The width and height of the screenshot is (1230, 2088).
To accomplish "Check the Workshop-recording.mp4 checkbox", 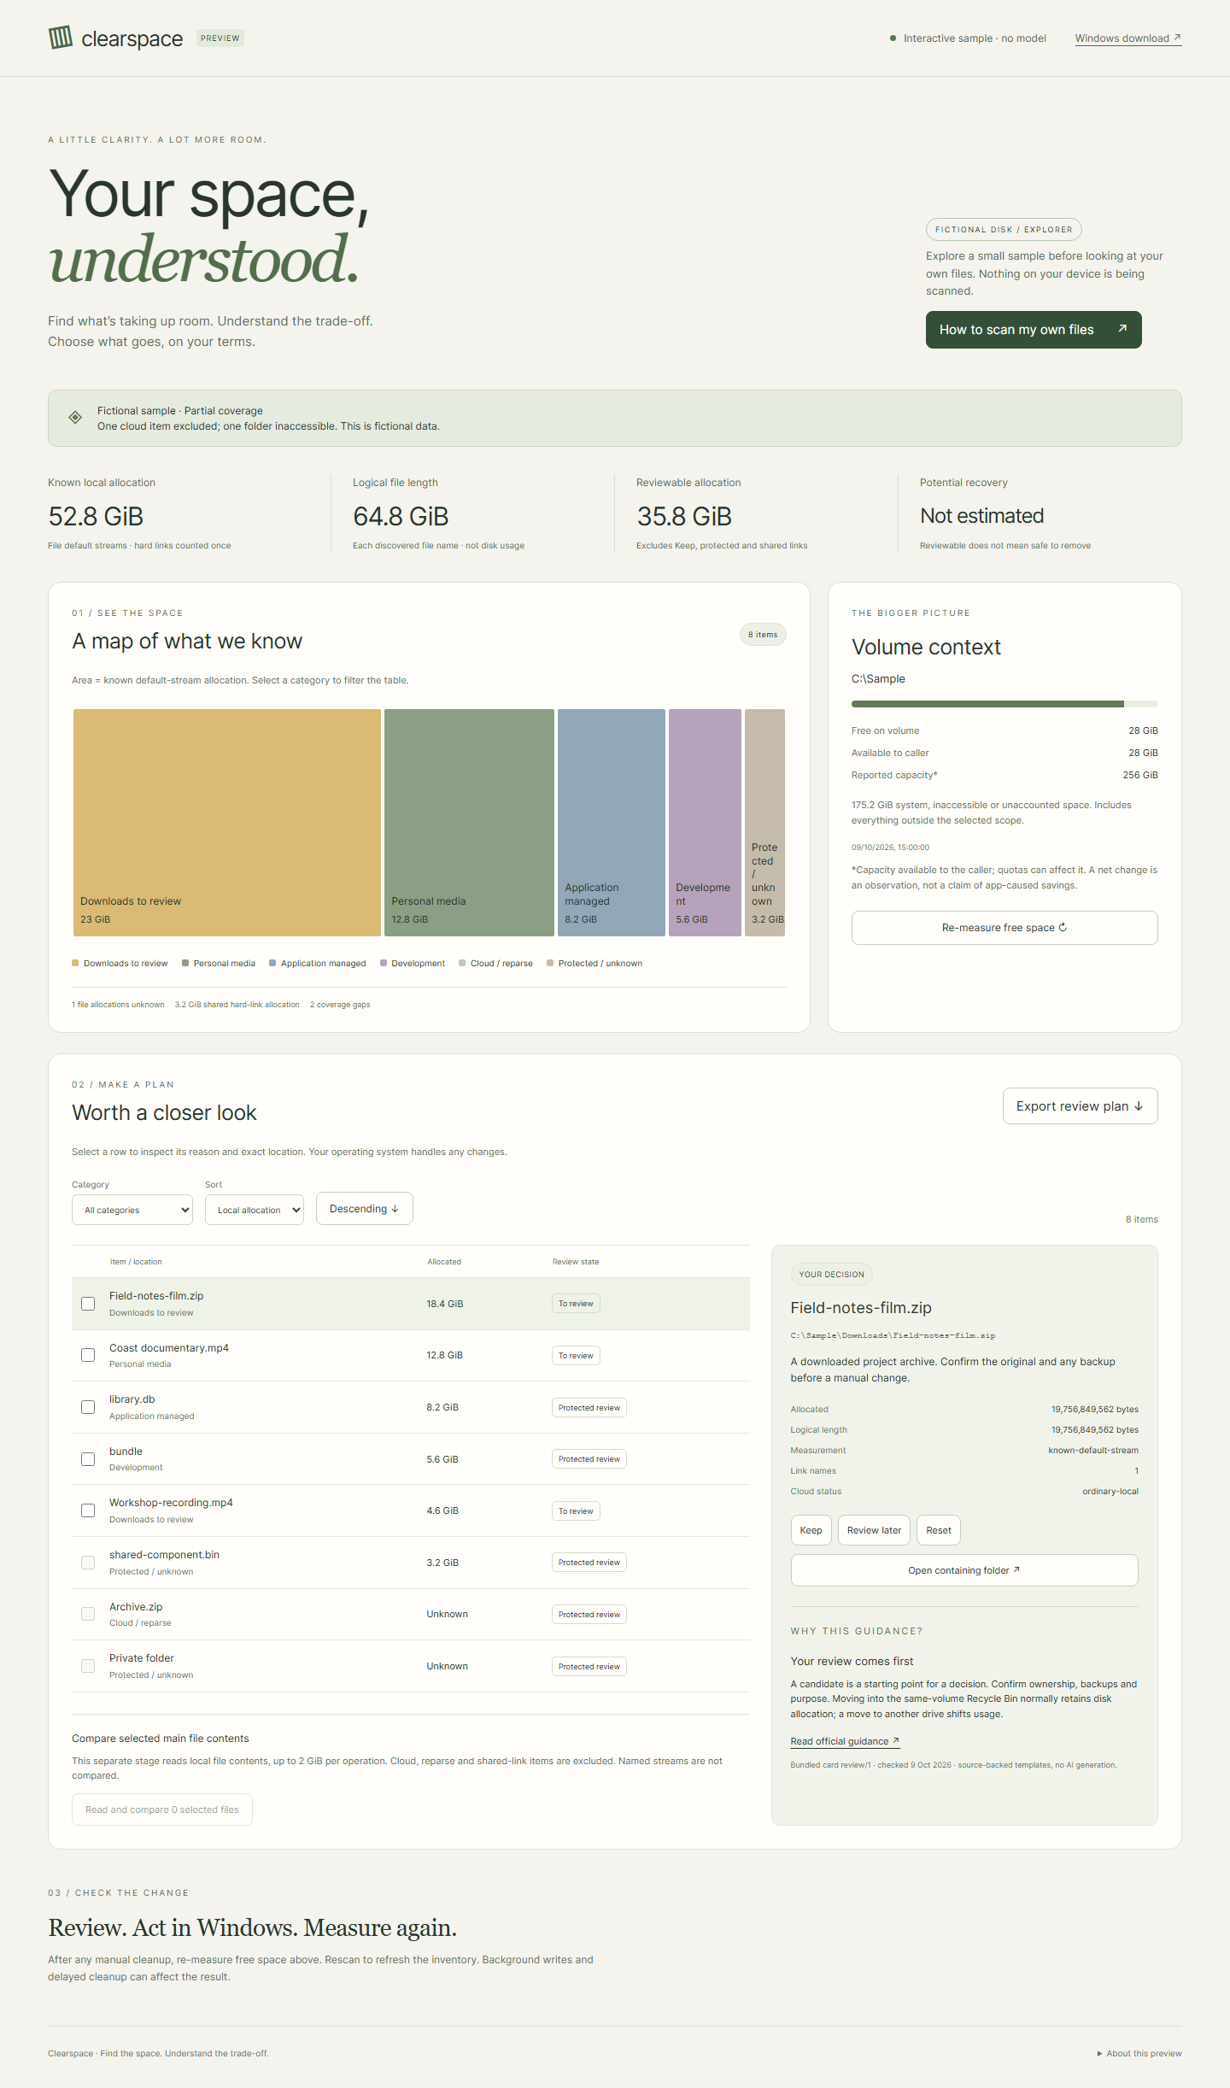I will click(88, 1510).
